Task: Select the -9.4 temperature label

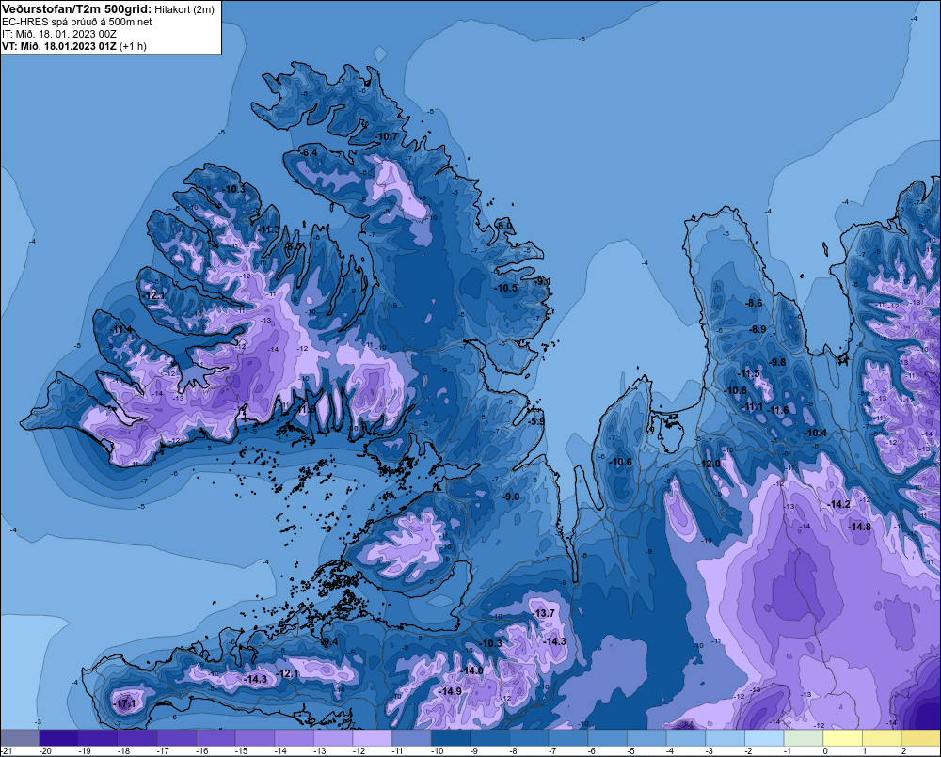Action: click(x=329, y=642)
